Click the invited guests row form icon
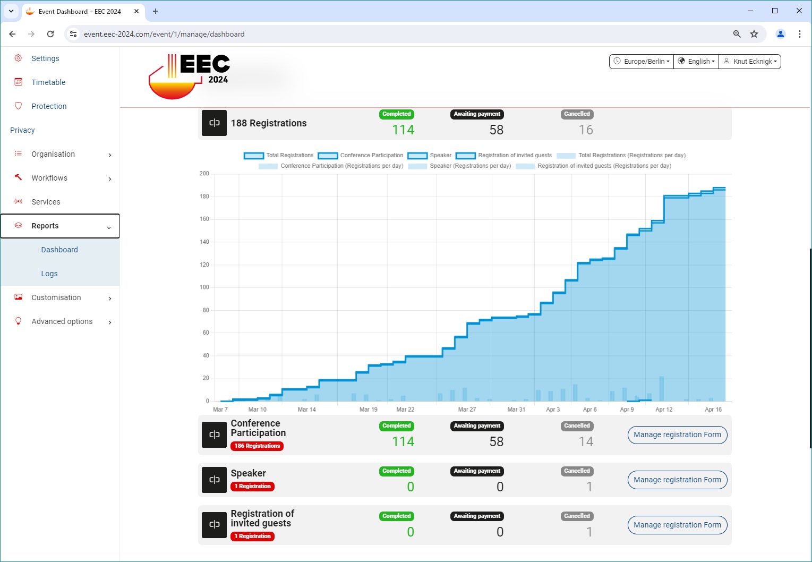Image resolution: width=812 pixels, height=562 pixels. pos(215,525)
